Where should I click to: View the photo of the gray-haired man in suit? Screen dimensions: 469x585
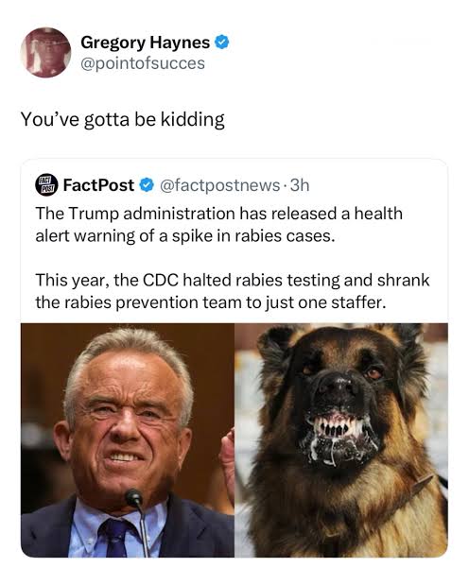128,440
